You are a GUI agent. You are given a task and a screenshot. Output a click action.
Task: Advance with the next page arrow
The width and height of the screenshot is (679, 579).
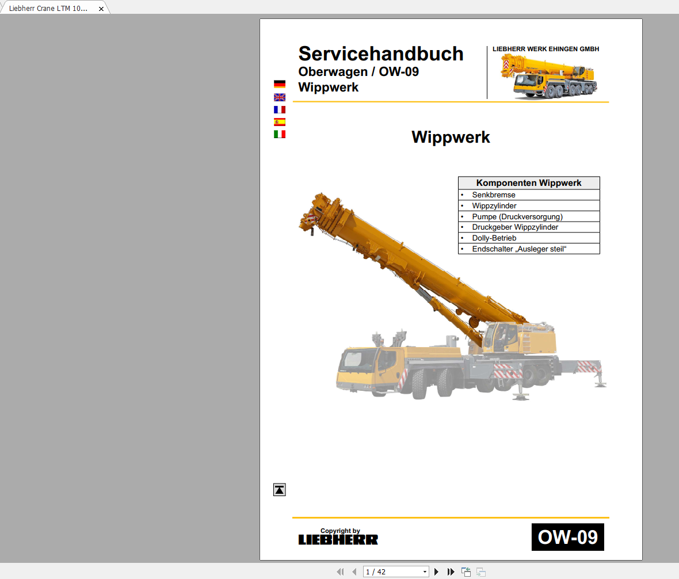tap(436, 572)
